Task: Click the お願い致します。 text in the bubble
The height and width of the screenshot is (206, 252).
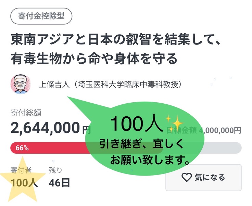Action: pos(151,159)
